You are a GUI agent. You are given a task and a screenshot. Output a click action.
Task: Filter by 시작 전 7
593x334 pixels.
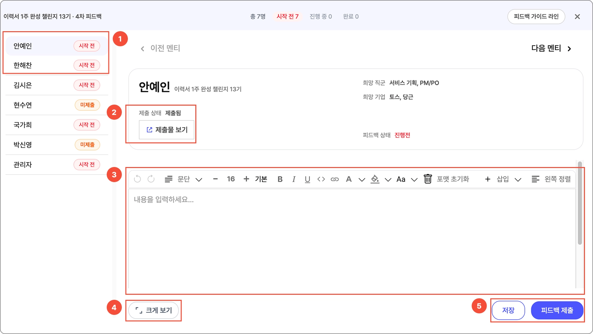(288, 16)
